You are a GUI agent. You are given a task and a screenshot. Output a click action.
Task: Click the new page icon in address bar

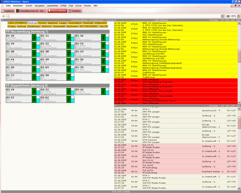pos(8,16)
